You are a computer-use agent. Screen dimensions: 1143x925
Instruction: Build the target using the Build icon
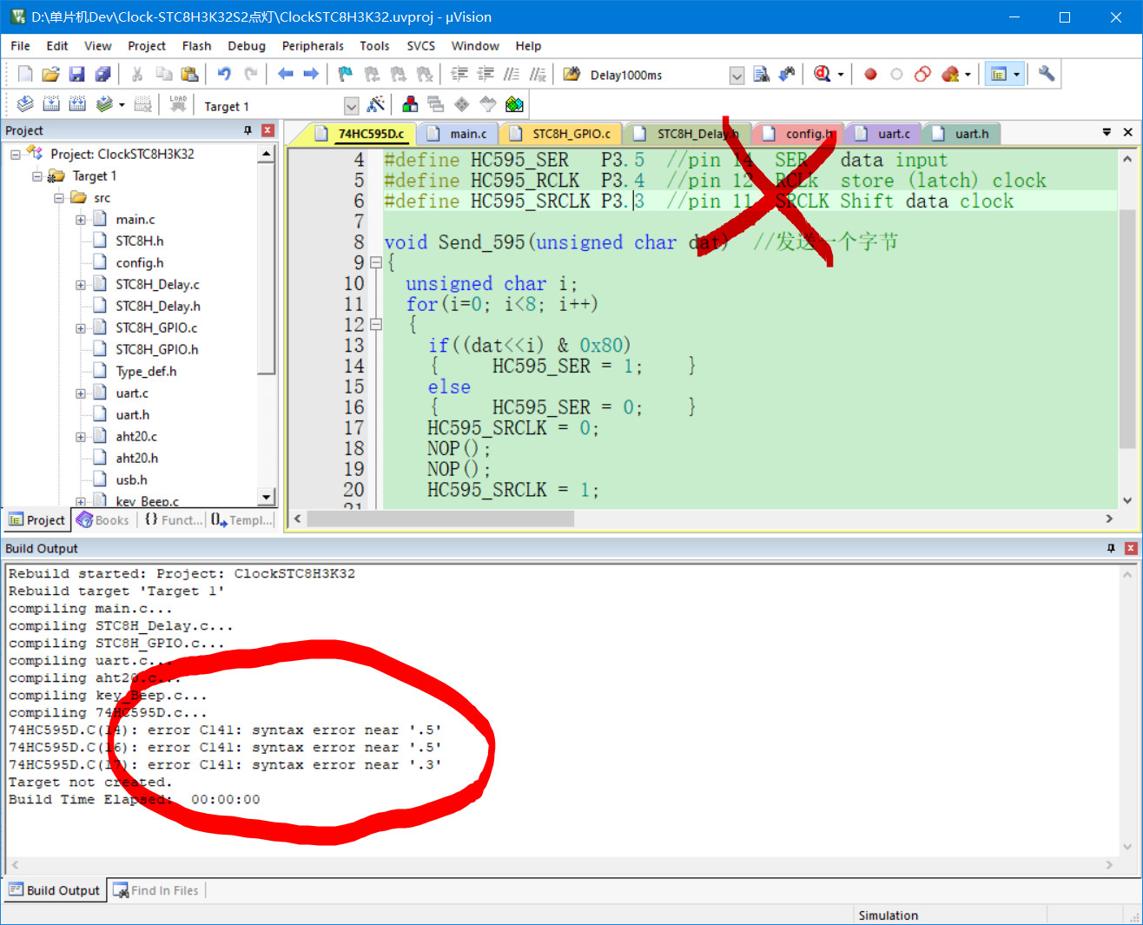(x=51, y=105)
